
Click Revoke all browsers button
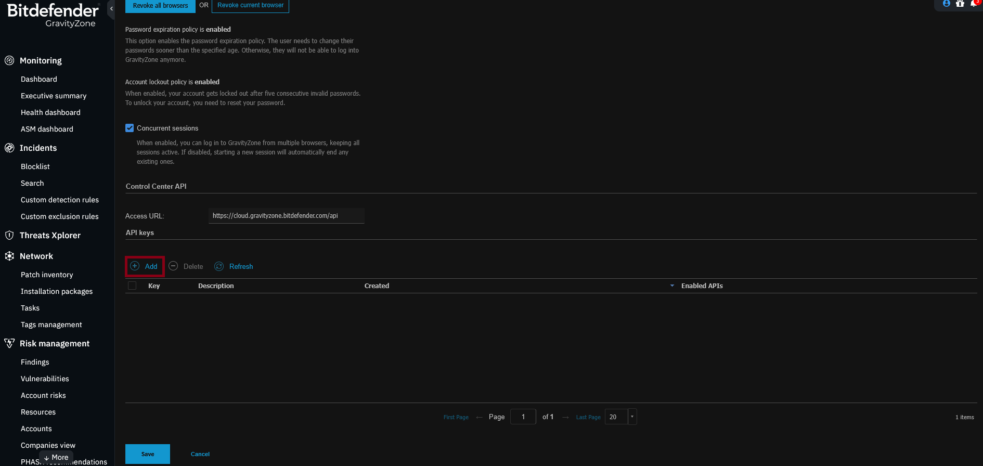coord(160,6)
